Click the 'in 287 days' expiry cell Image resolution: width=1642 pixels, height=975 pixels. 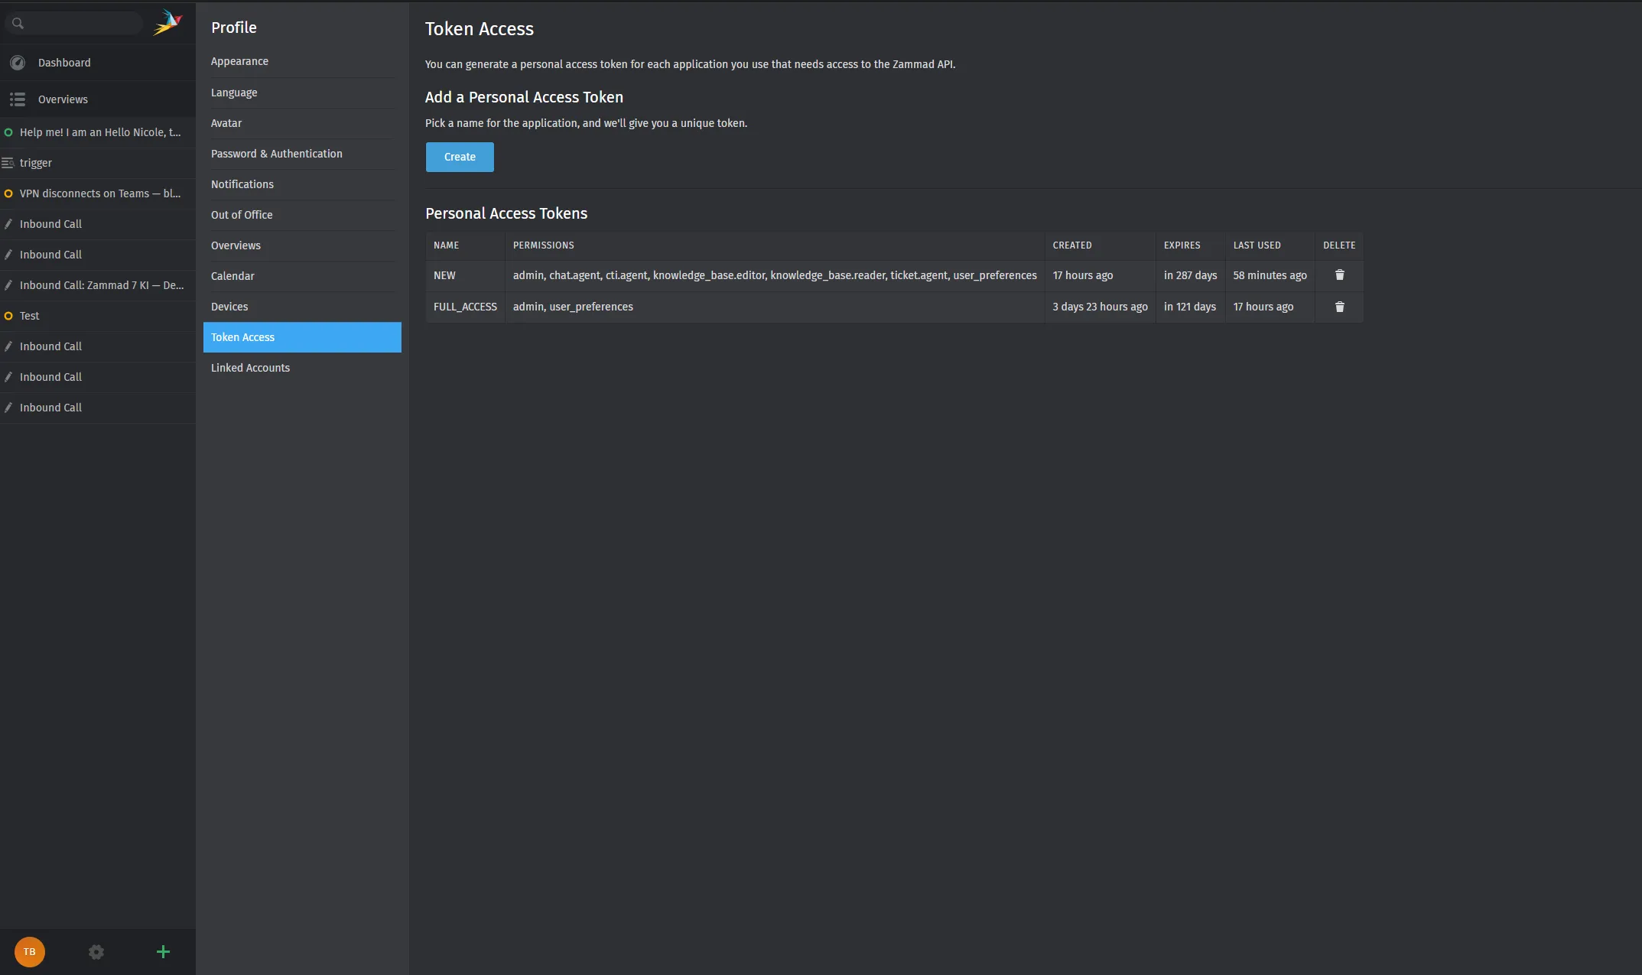point(1190,275)
